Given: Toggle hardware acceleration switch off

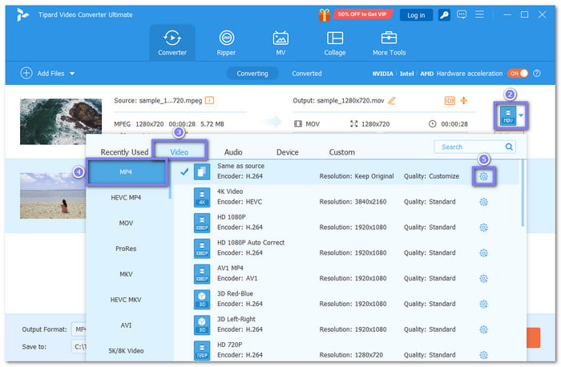Looking at the screenshot, I should tap(518, 74).
